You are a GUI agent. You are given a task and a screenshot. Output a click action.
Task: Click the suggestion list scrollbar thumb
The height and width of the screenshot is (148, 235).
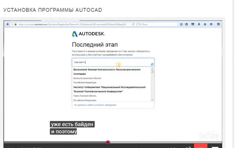[152, 71]
